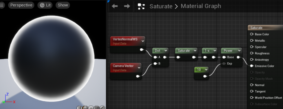Click the VertexNormalWS output pin

(142, 50)
